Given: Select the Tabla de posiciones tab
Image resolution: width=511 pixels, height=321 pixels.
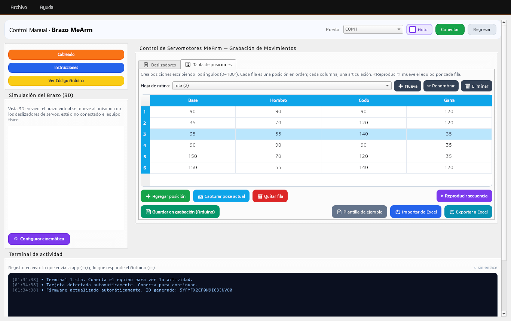Looking at the screenshot, I should [208, 64].
